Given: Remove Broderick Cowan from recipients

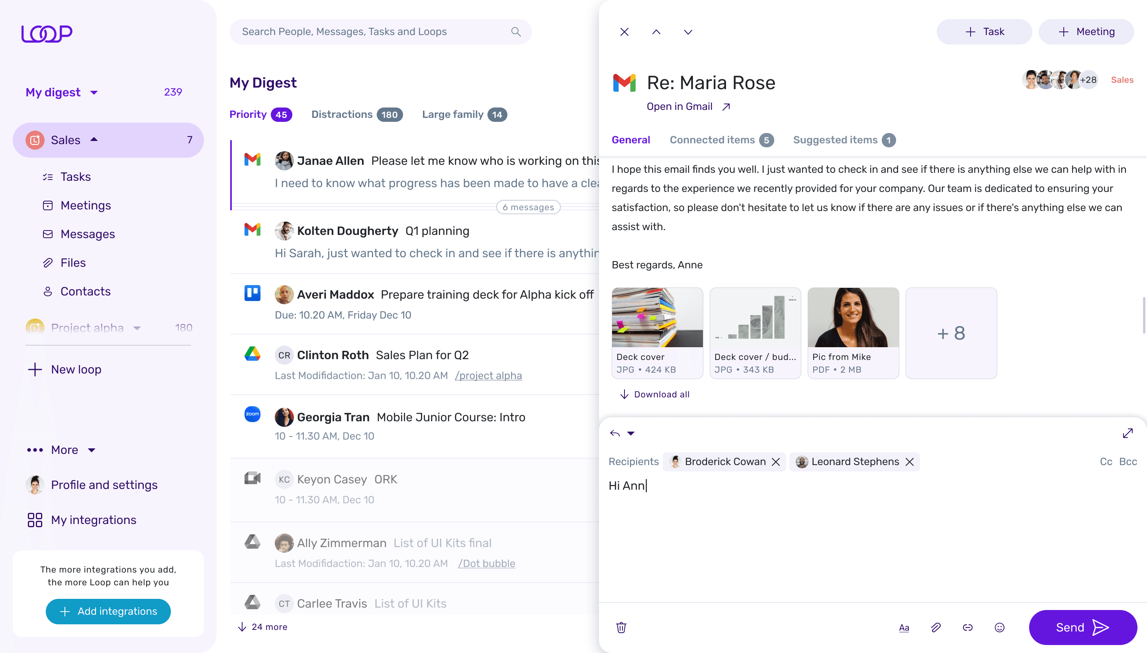Looking at the screenshot, I should pos(775,461).
